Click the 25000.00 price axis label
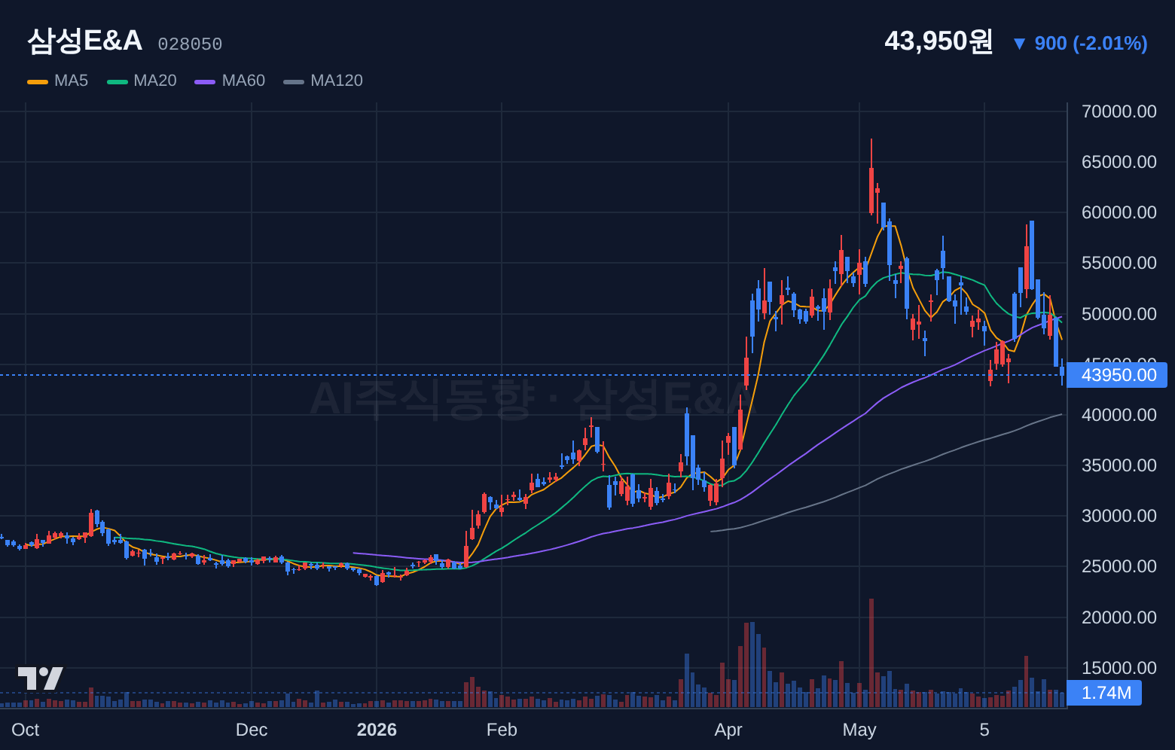Image resolution: width=1175 pixels, height=750 pixels. pos(1119,566)
